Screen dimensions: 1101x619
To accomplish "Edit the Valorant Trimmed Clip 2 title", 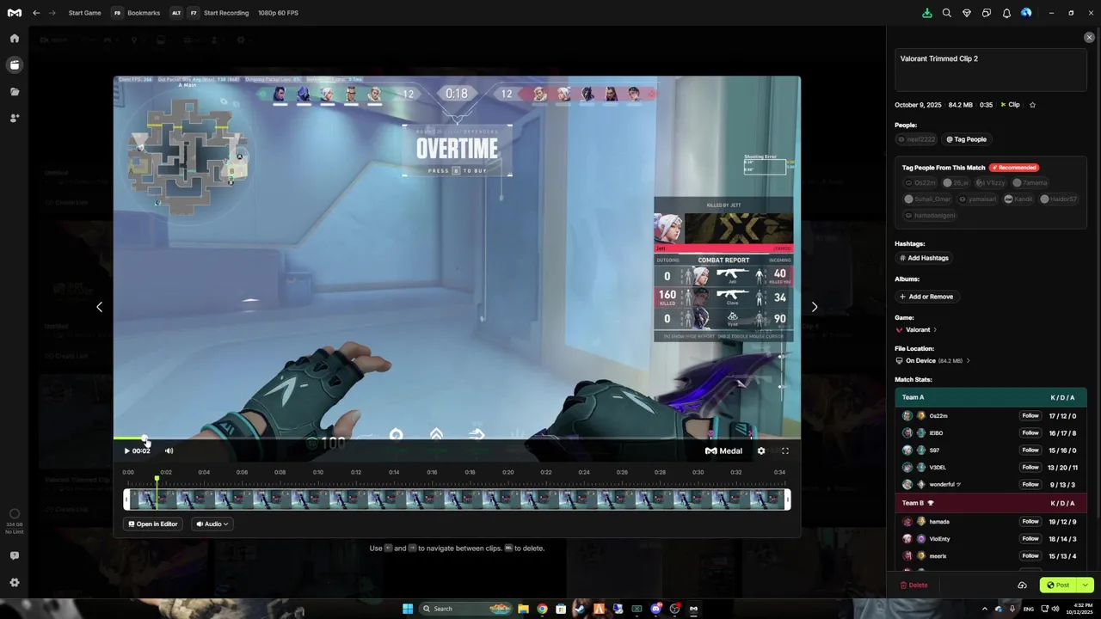I will pos(991,70).
